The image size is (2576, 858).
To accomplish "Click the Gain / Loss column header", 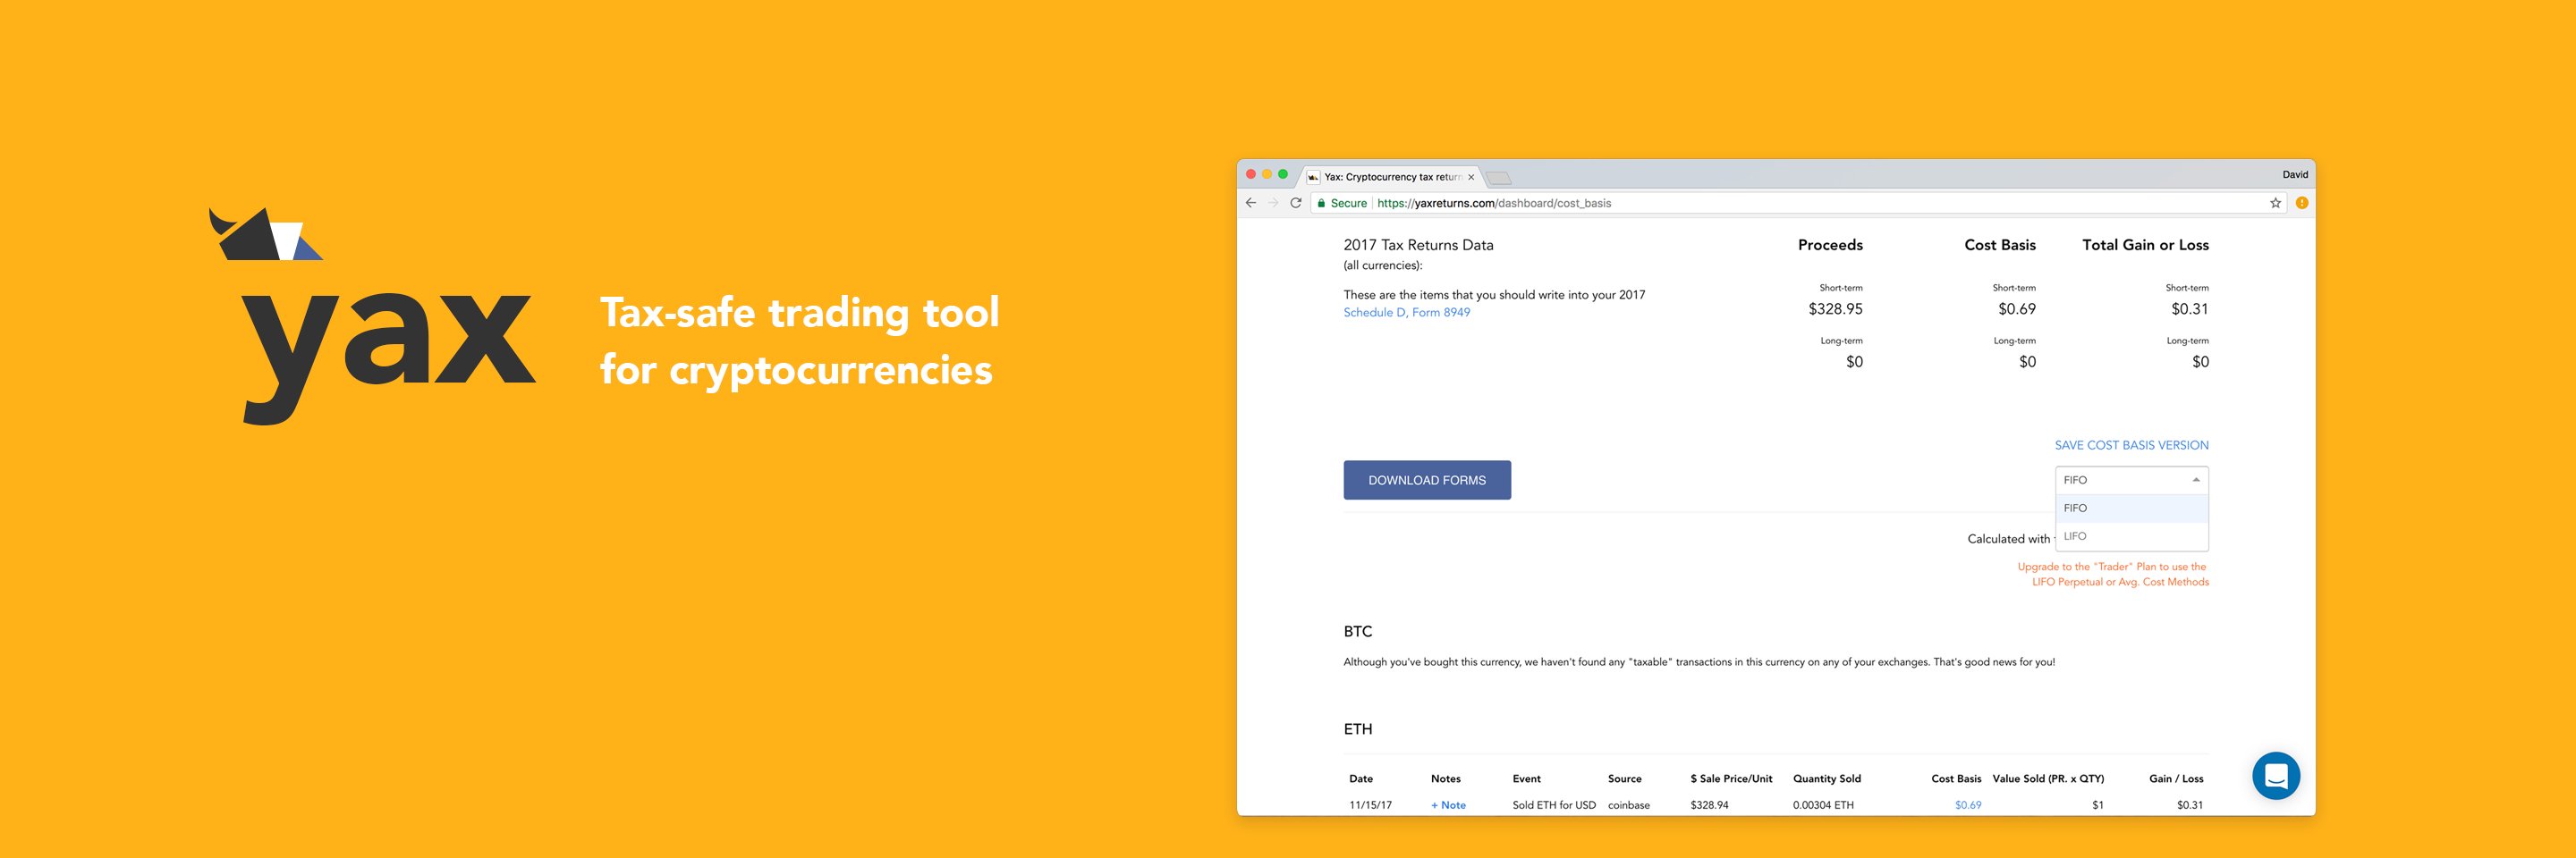I will point(2176,779).
